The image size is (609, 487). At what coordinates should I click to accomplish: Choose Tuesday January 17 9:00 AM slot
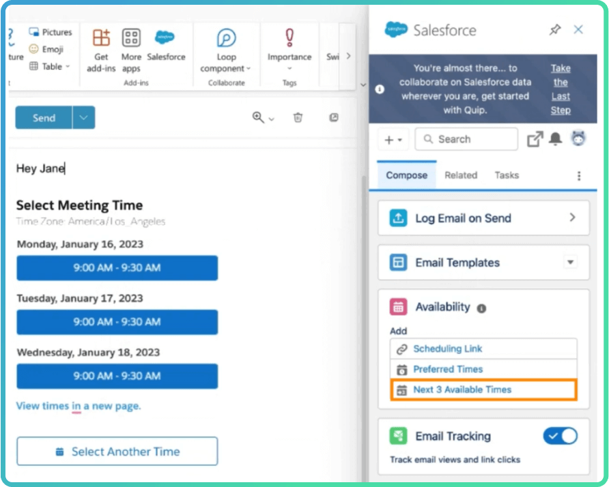click(x=117, y=322)
